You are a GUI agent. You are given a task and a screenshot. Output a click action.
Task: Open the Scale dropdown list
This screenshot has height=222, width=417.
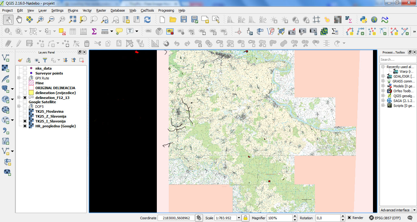(x=239, y=218)
